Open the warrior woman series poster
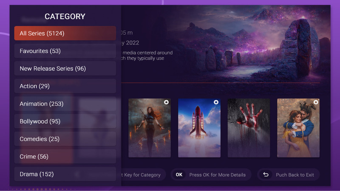The image size is (340, 191). pos(150,128)
